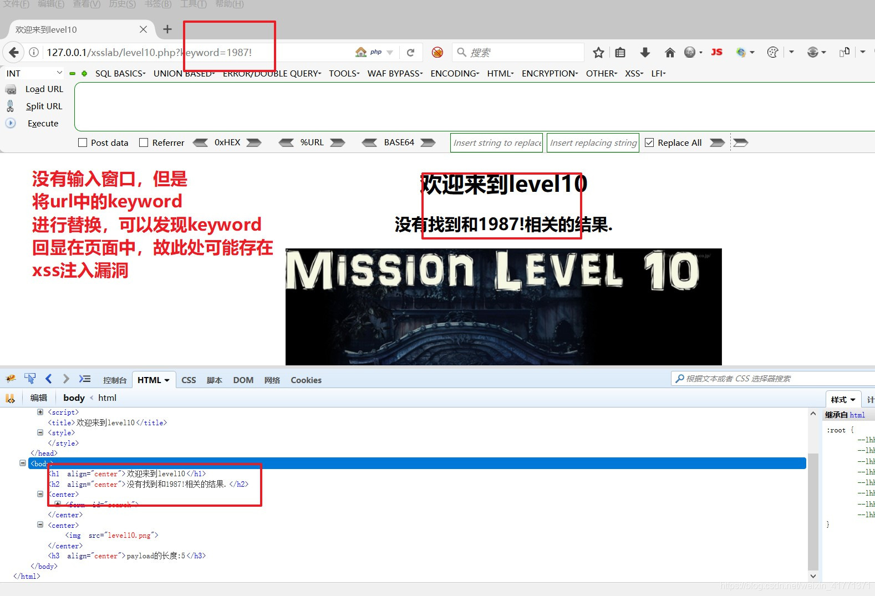
Task: Click the Firebug bug icon
Action: (11, 379)
